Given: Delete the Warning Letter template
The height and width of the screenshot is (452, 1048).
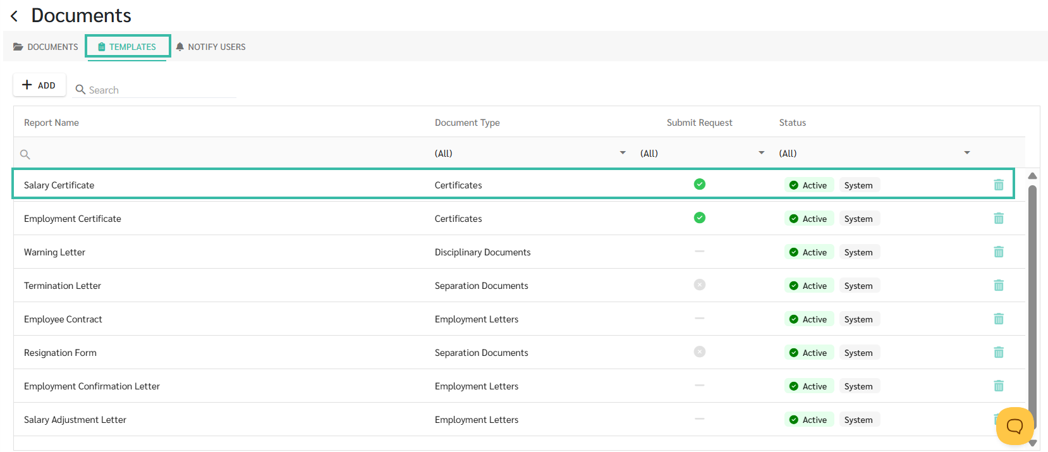Looking at the screenshot, I should (x=999, y=252).
